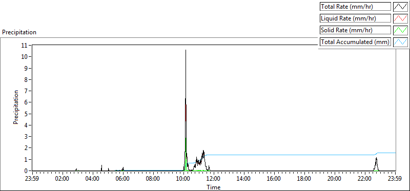410x191 pixels.
Task: Click the 22:00 time axis tick label
Action: coord(365,179)
